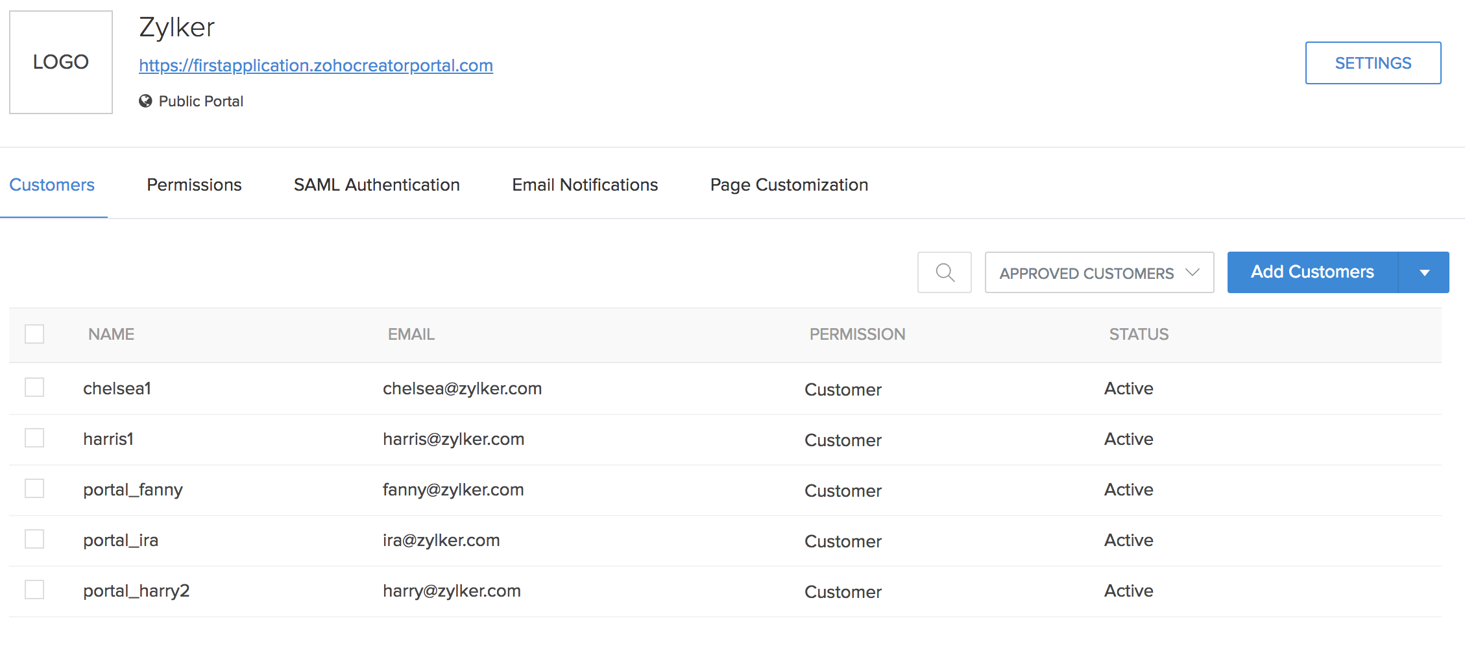The width and height of the screenshot is (1465, 655).
Task: Tick the checkbox next to portal_fanny
Action: point(34,489)
